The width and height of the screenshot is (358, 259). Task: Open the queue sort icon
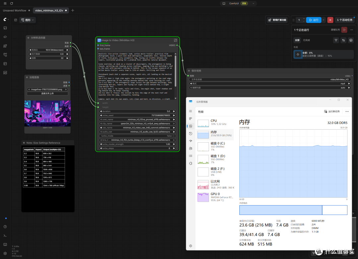tap(343, 40)
